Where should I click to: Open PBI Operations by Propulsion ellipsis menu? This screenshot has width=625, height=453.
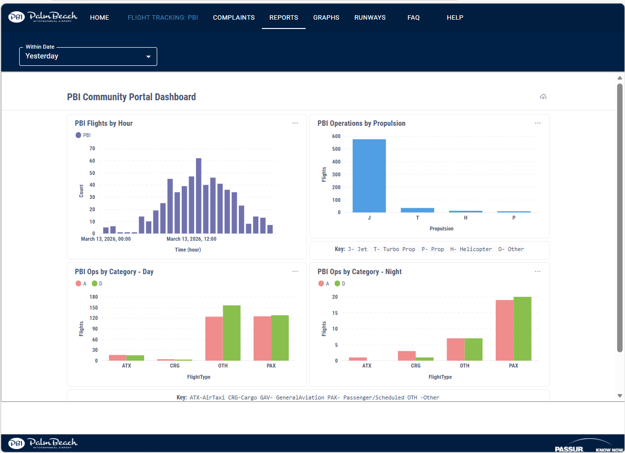(x=538, y=123)
